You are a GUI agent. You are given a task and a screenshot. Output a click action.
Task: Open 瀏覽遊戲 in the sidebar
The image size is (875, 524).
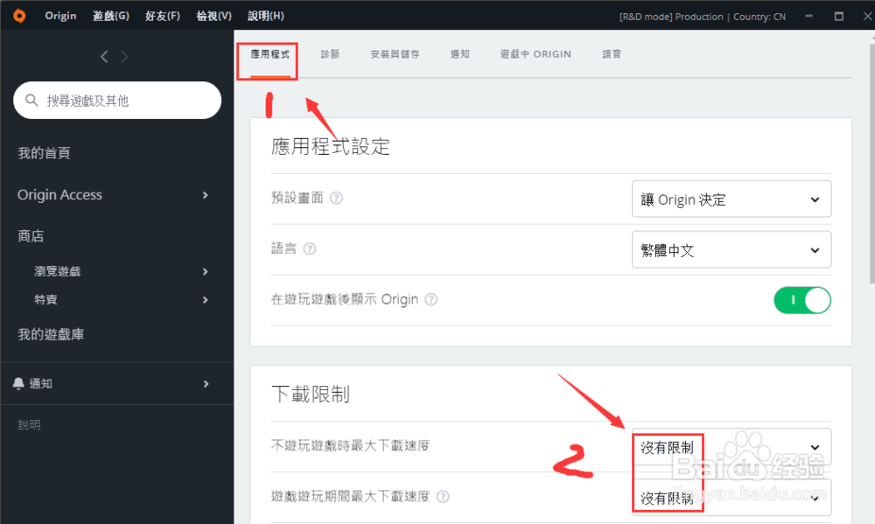click(58, 271)
